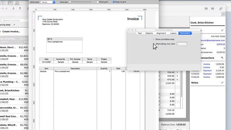This screenshot has height=130, width=231.
Task: Select the Mike $5,732 invoice
Action: (x=14, y=126)
